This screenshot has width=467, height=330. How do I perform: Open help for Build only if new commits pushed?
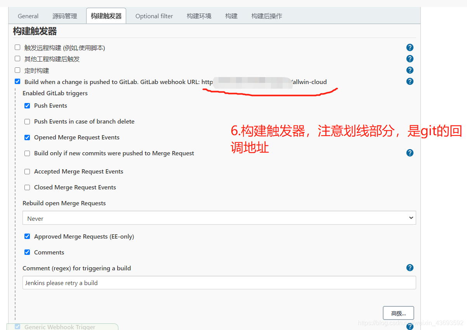(410, 153)
